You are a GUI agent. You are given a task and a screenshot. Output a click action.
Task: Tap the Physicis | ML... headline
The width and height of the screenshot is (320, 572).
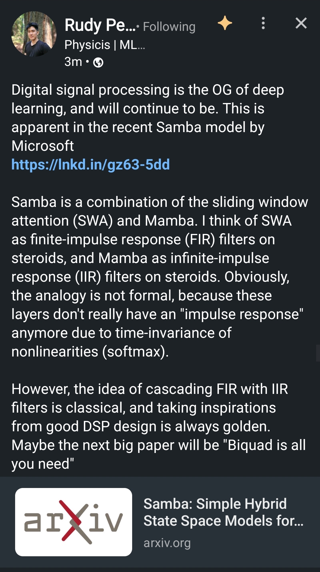click(x=104, y=45)
